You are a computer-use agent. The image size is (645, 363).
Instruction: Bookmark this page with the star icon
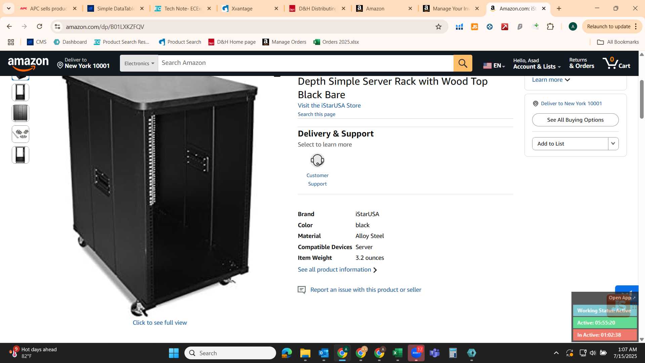click(x=438, y=27)
